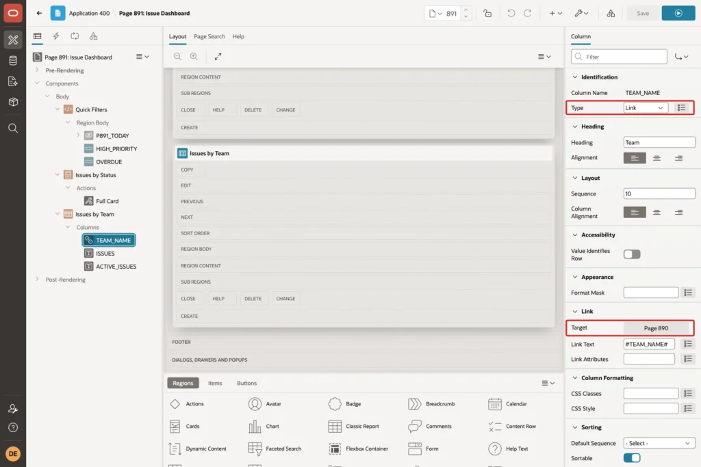Click the page lock icon in toolbar
This screenshot has height=467, width=701.
pos(487,14)
